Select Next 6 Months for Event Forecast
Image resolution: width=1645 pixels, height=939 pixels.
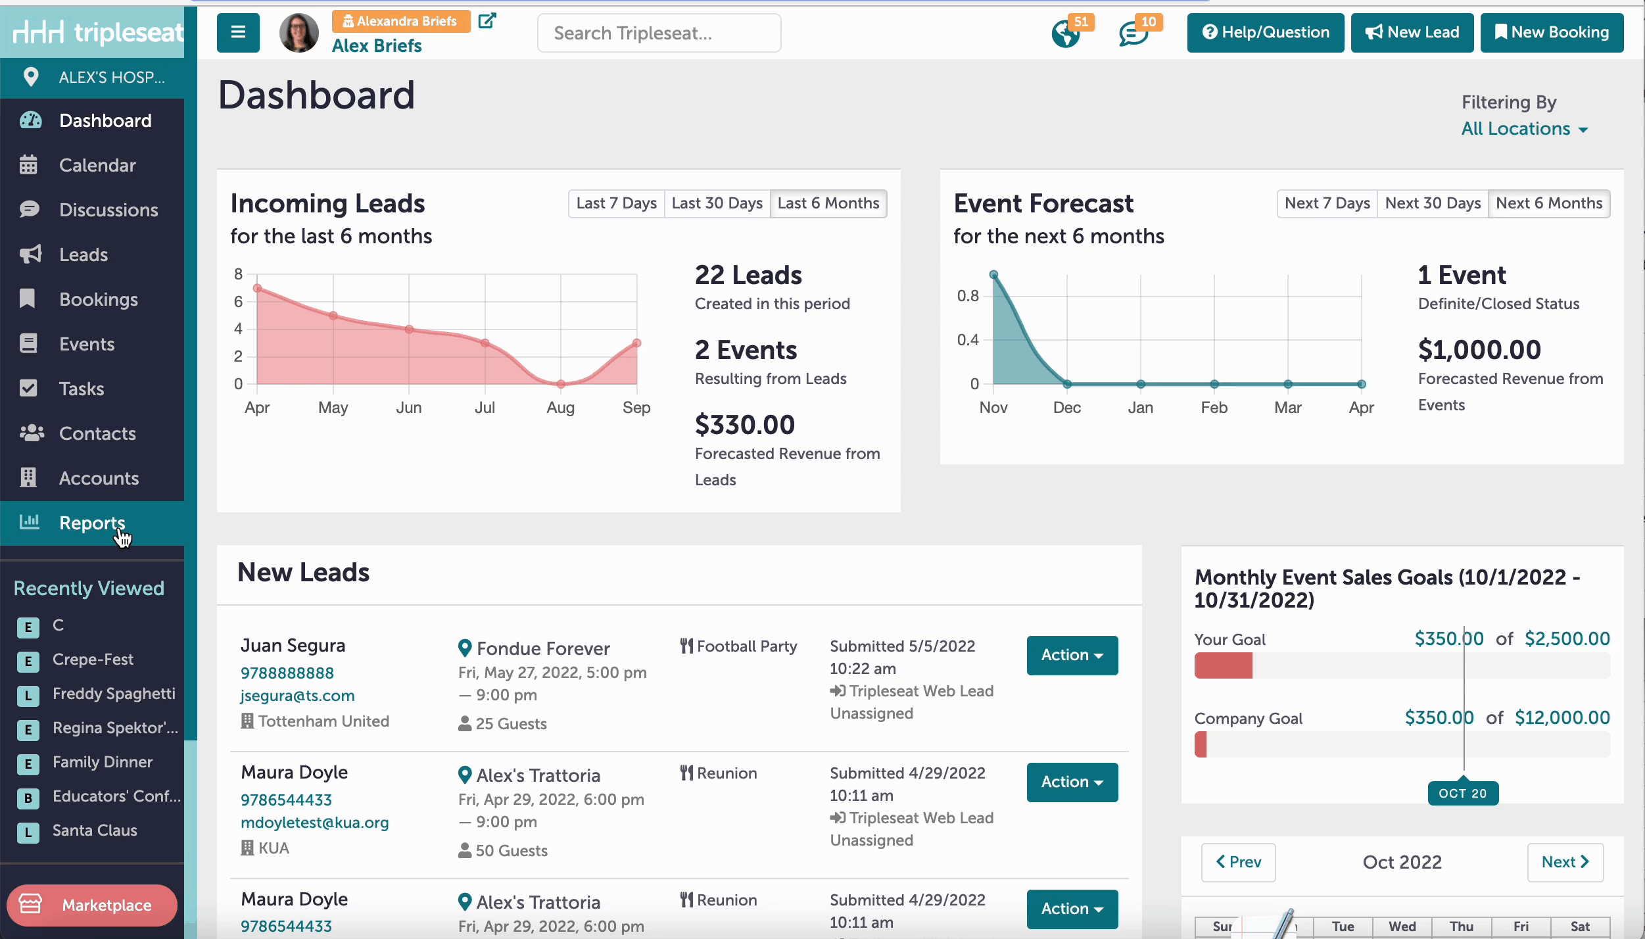[x=1549, y=203]
